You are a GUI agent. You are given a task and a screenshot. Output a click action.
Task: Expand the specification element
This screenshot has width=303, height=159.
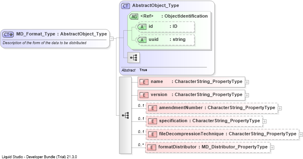pyautogui.click(x=265, y=121)
